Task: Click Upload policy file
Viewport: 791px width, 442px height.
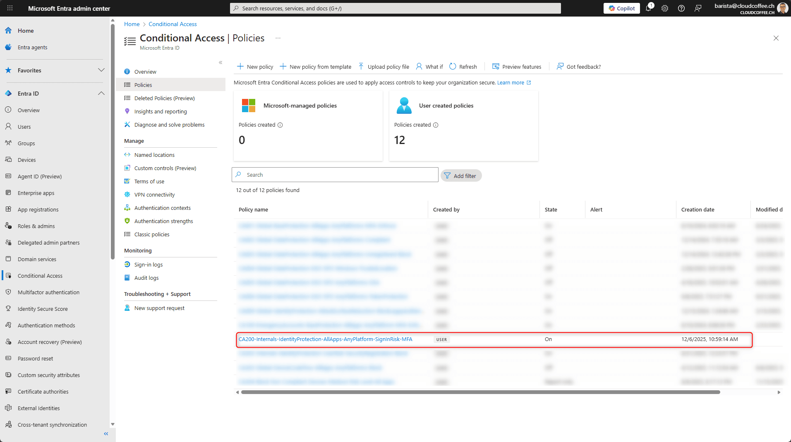Action: point(384,67)
